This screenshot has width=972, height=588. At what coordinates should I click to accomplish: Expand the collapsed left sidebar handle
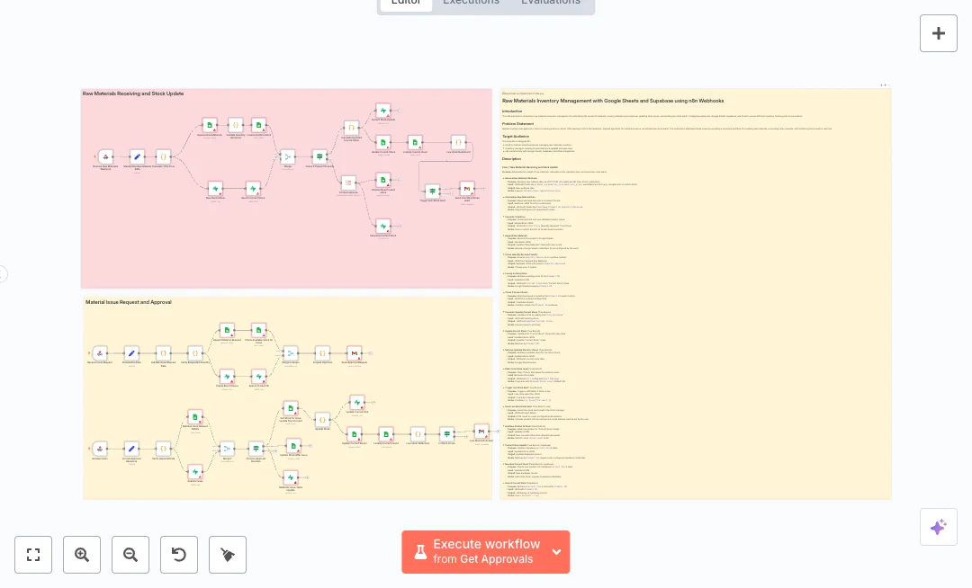pos(3,274)
